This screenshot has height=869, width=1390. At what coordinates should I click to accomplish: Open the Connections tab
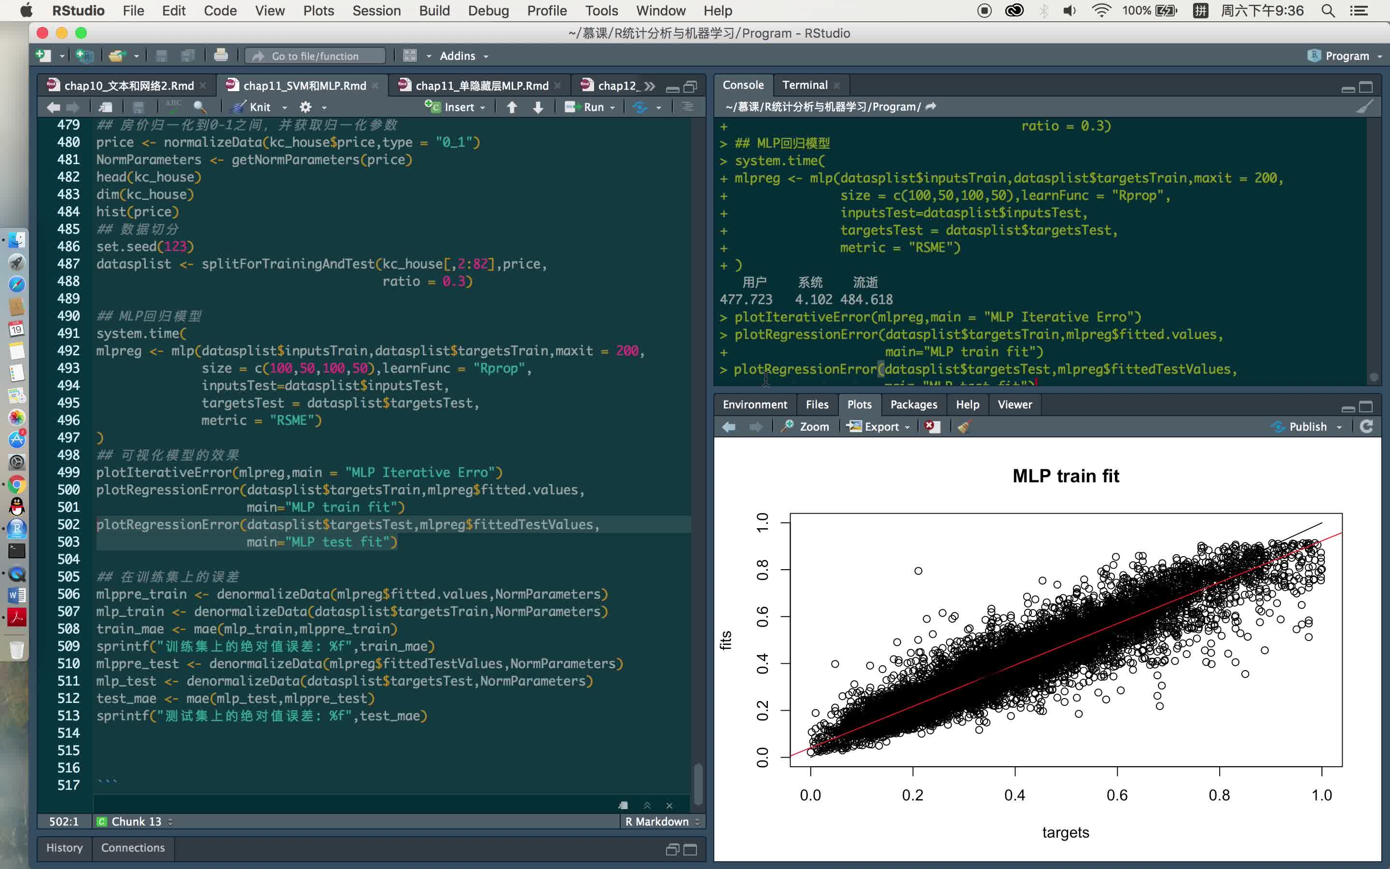point(133,848)
